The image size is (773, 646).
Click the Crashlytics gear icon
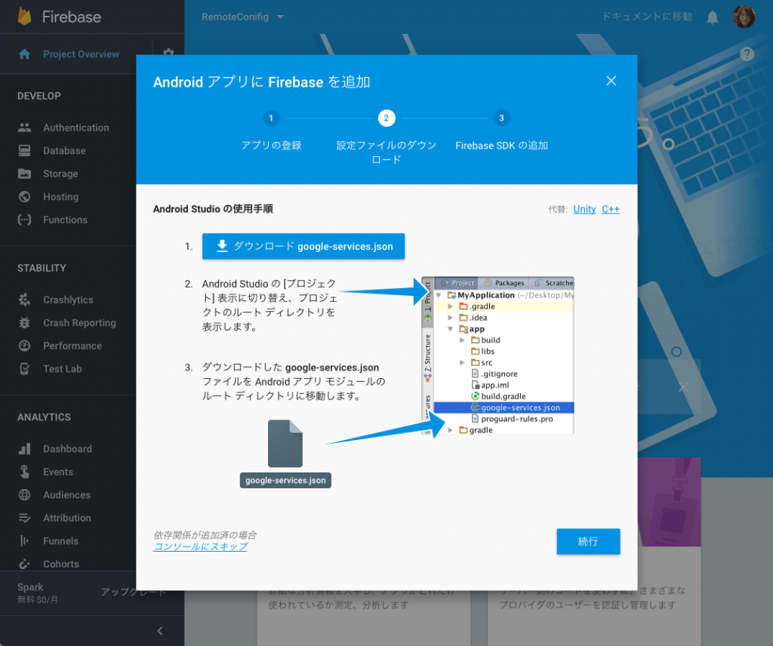[x=24, y=300]
